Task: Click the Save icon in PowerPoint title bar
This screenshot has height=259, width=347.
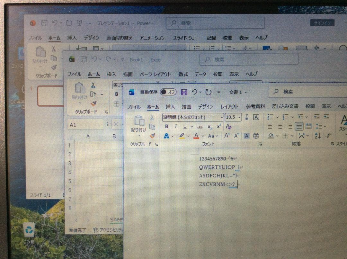Action: [44, 23]
